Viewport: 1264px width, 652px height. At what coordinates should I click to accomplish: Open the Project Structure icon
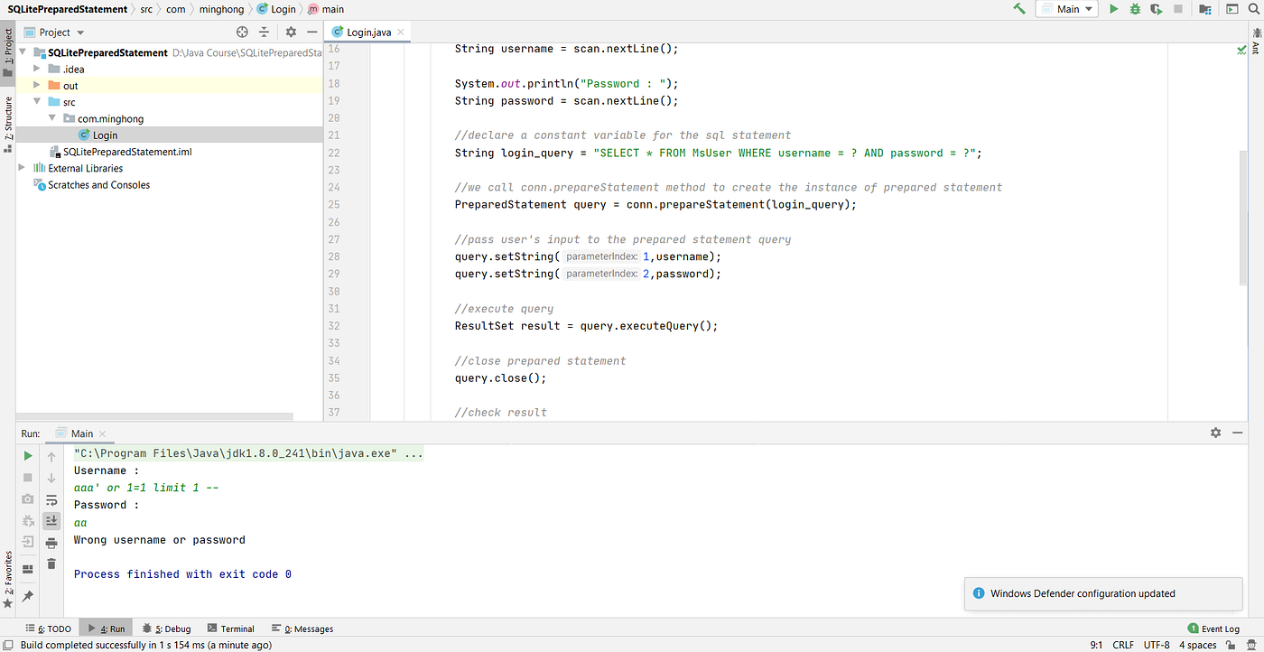point(1207,9)
